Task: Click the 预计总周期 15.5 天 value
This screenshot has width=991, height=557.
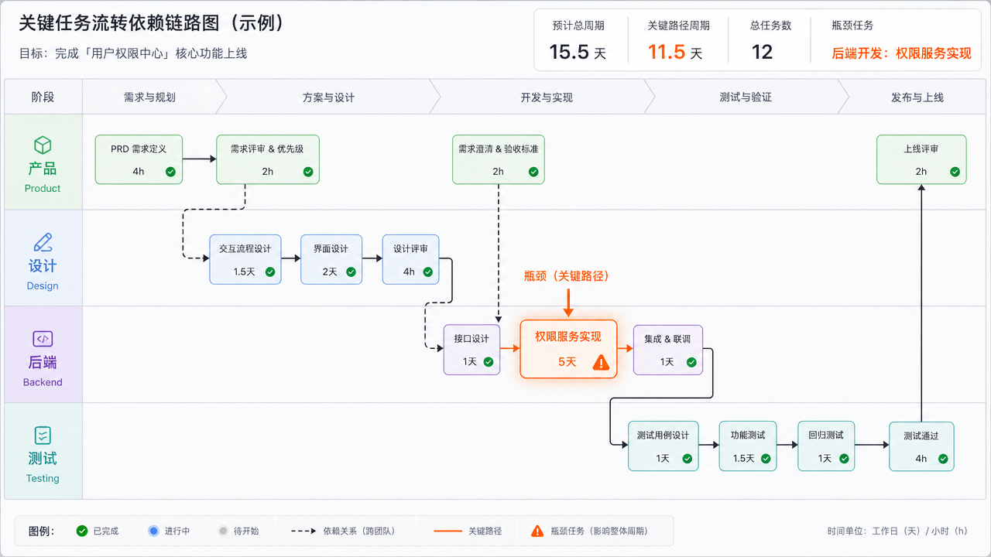Action: click(x=578, y=52)
